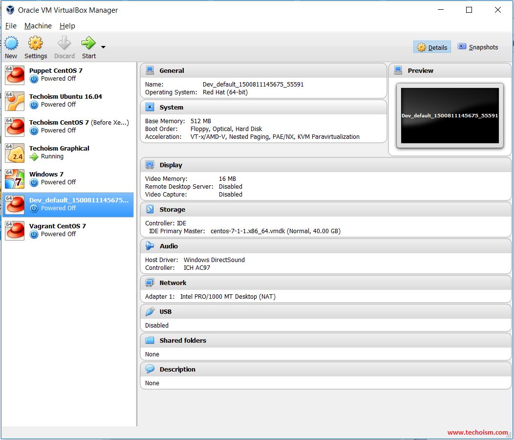514x440 pixels.
Task: Expand the Start button dropdown arrow
Action: (x=103, y=47)
